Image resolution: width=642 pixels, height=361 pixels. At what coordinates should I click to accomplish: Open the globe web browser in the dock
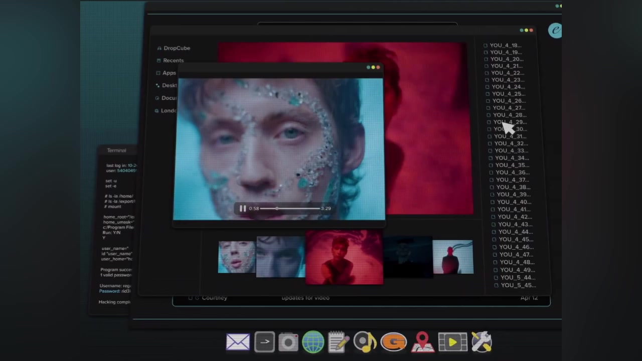[x=313, y=342]
